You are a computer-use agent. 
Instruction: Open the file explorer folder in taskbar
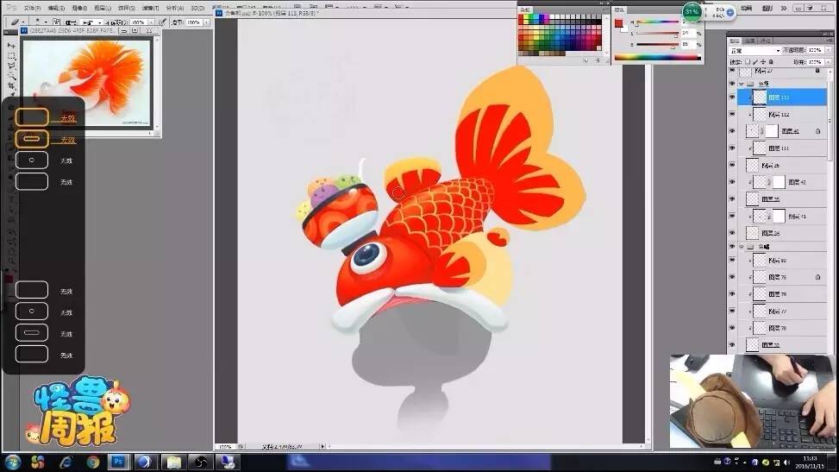pos(172,462)
